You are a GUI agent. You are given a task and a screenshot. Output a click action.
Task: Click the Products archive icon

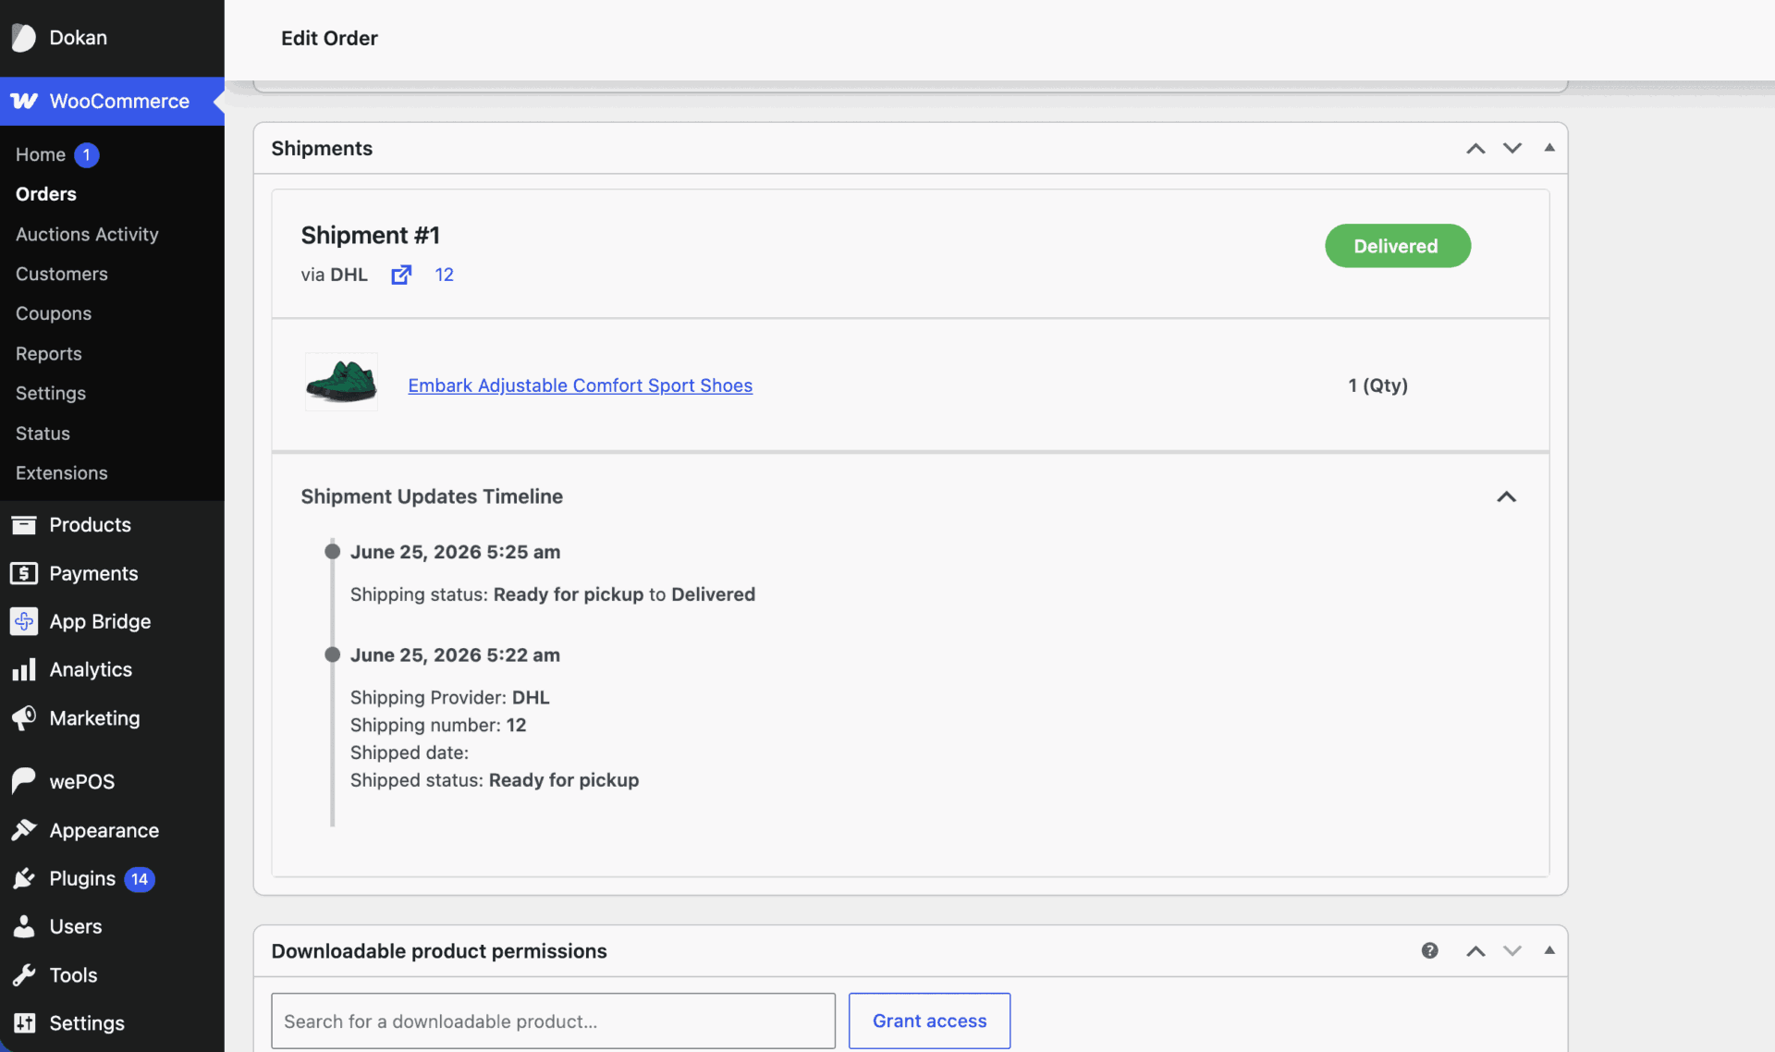(24, 525)
